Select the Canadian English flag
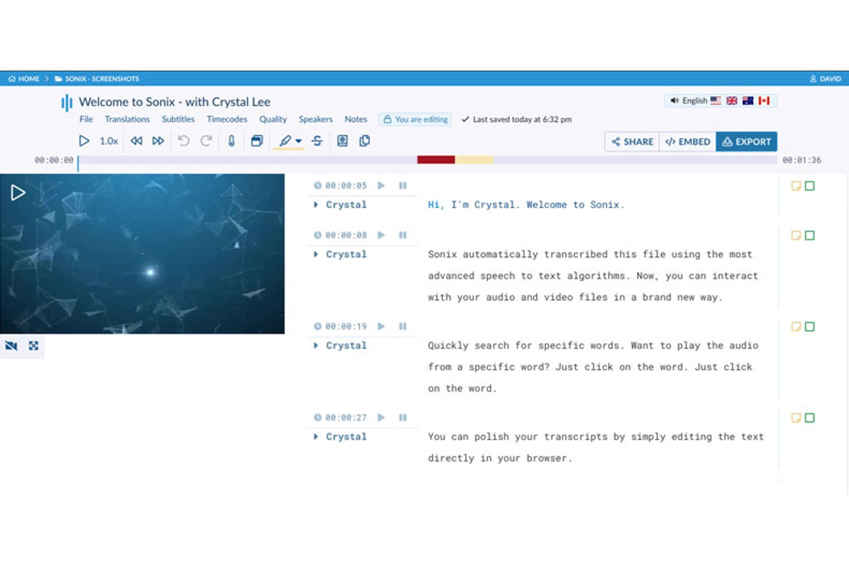849x566 pixels. tap(764, 100)
